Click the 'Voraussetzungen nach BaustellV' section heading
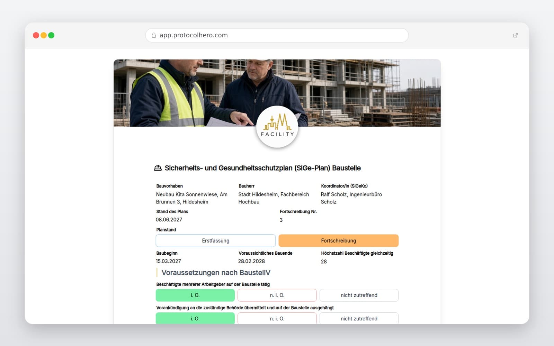554x346 pixels. click(216, 273)
